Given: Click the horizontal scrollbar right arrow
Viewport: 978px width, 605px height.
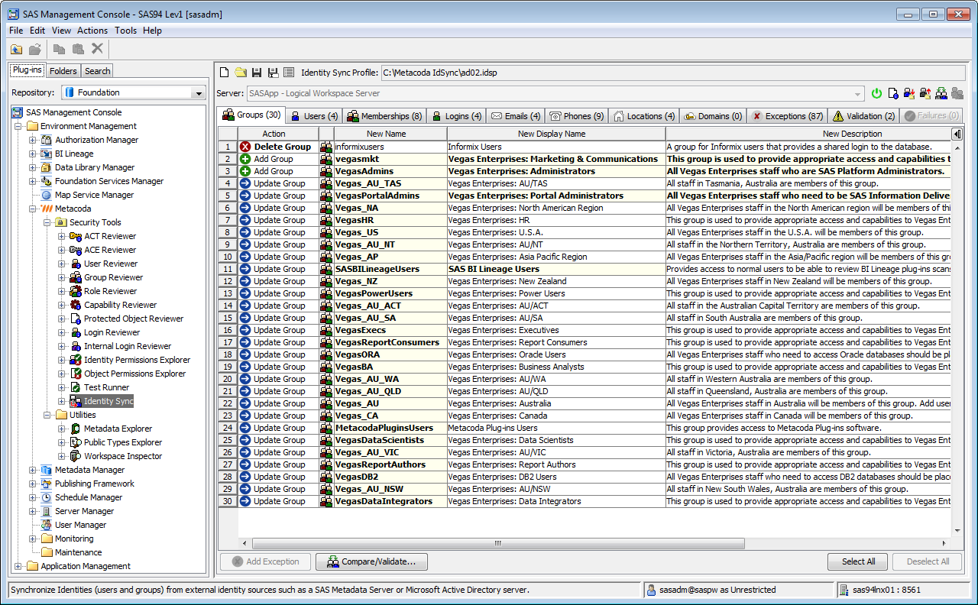Looking at the screenshot, I should click(943, 543).
